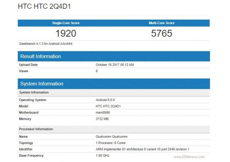Click the msm8998 motherboard value
The width and height of the screenshot is (230, 162).
tap(103, 112)
